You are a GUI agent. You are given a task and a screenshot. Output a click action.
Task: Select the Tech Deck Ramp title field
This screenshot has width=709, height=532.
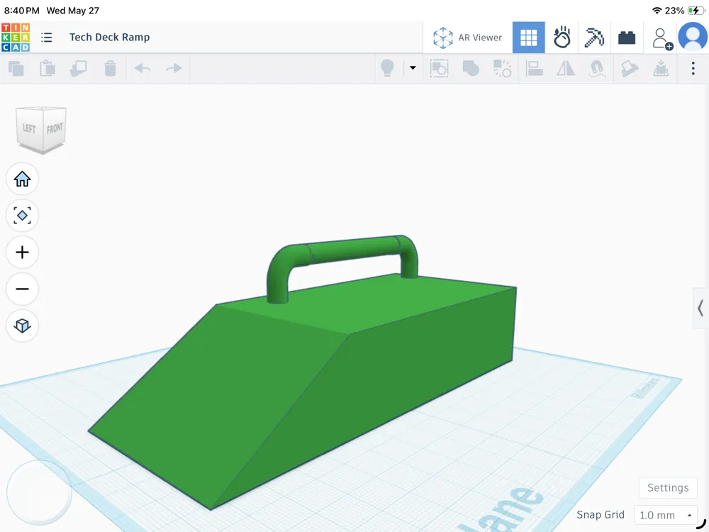109,37
